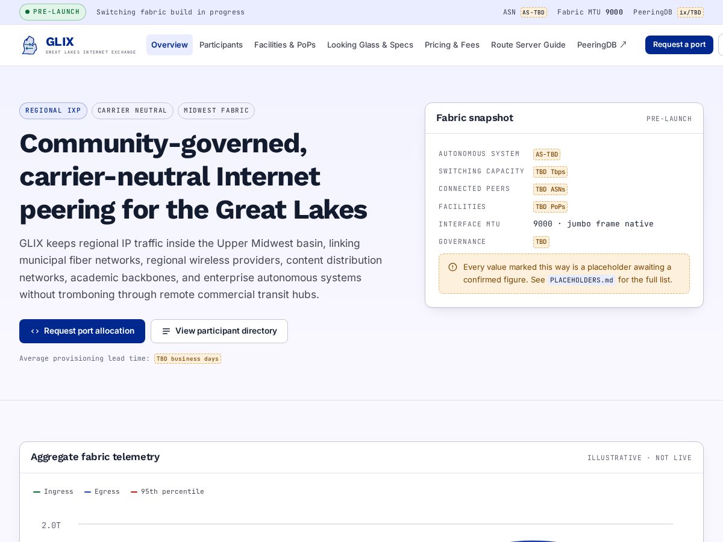
Task: Click the CARRIER NEUTRAL tag
Action: (x=133, y=111)
